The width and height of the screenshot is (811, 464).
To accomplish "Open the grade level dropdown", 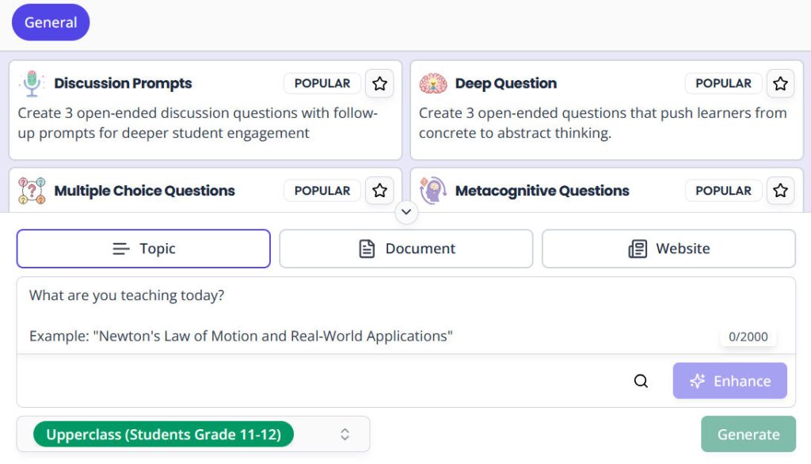I will [x=193, y=435].
